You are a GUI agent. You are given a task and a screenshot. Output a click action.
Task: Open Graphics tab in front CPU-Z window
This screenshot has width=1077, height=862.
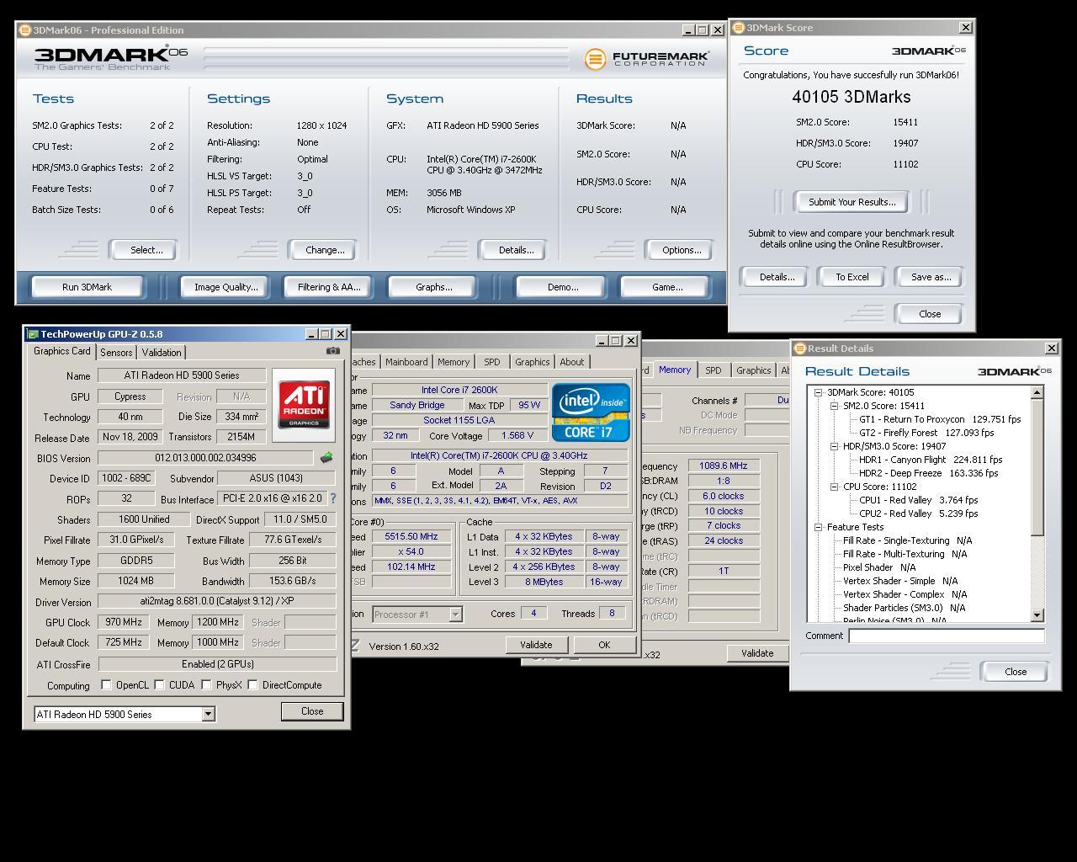532,362
